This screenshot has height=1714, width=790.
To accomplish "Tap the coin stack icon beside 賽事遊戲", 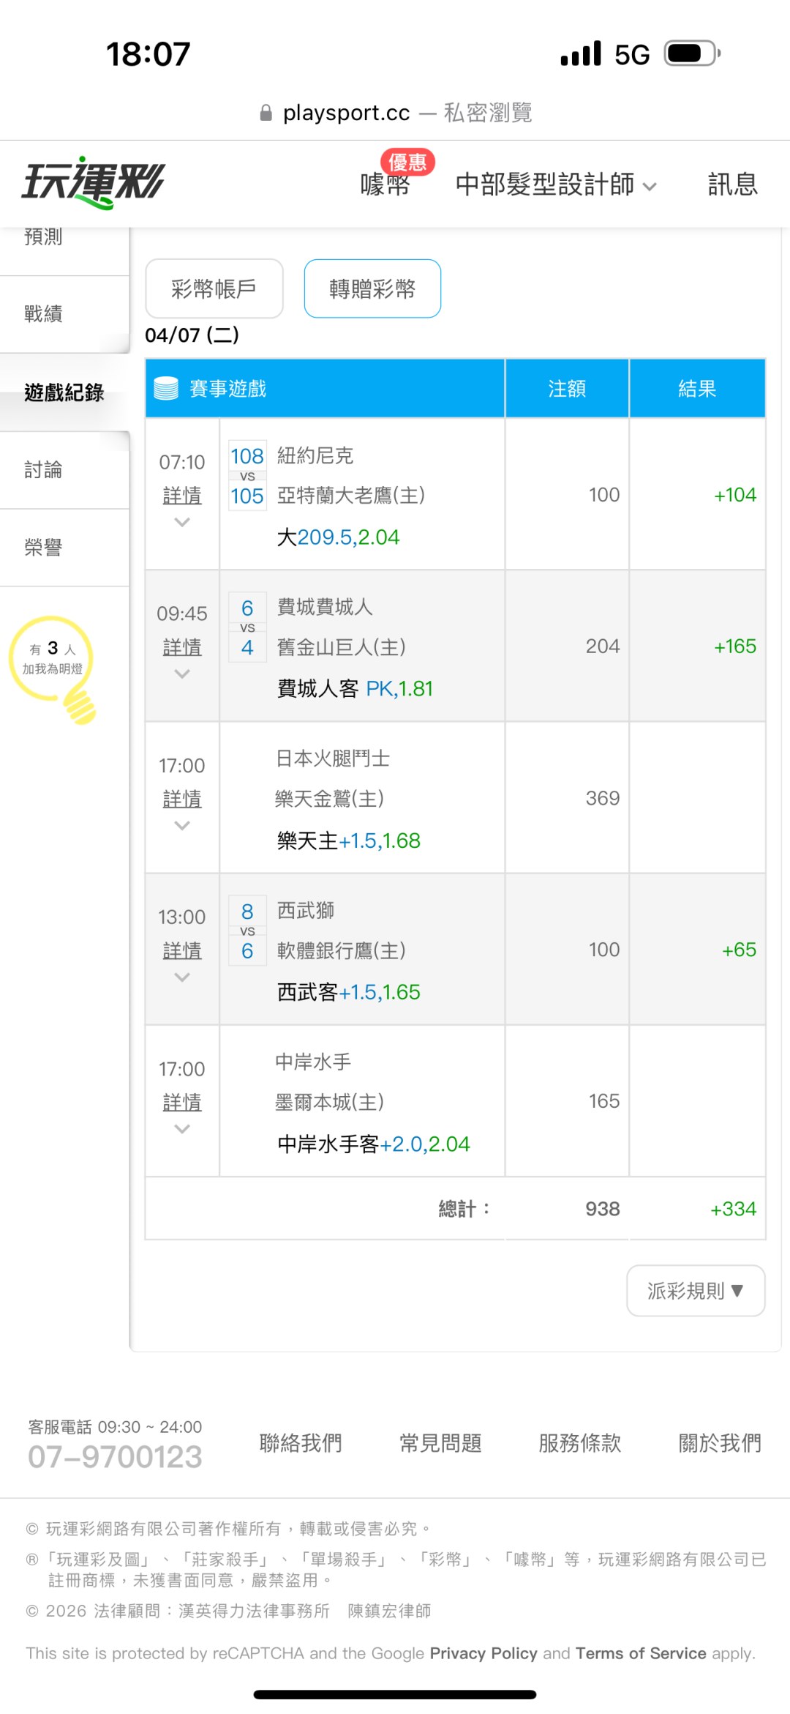I will pos(166,389).
